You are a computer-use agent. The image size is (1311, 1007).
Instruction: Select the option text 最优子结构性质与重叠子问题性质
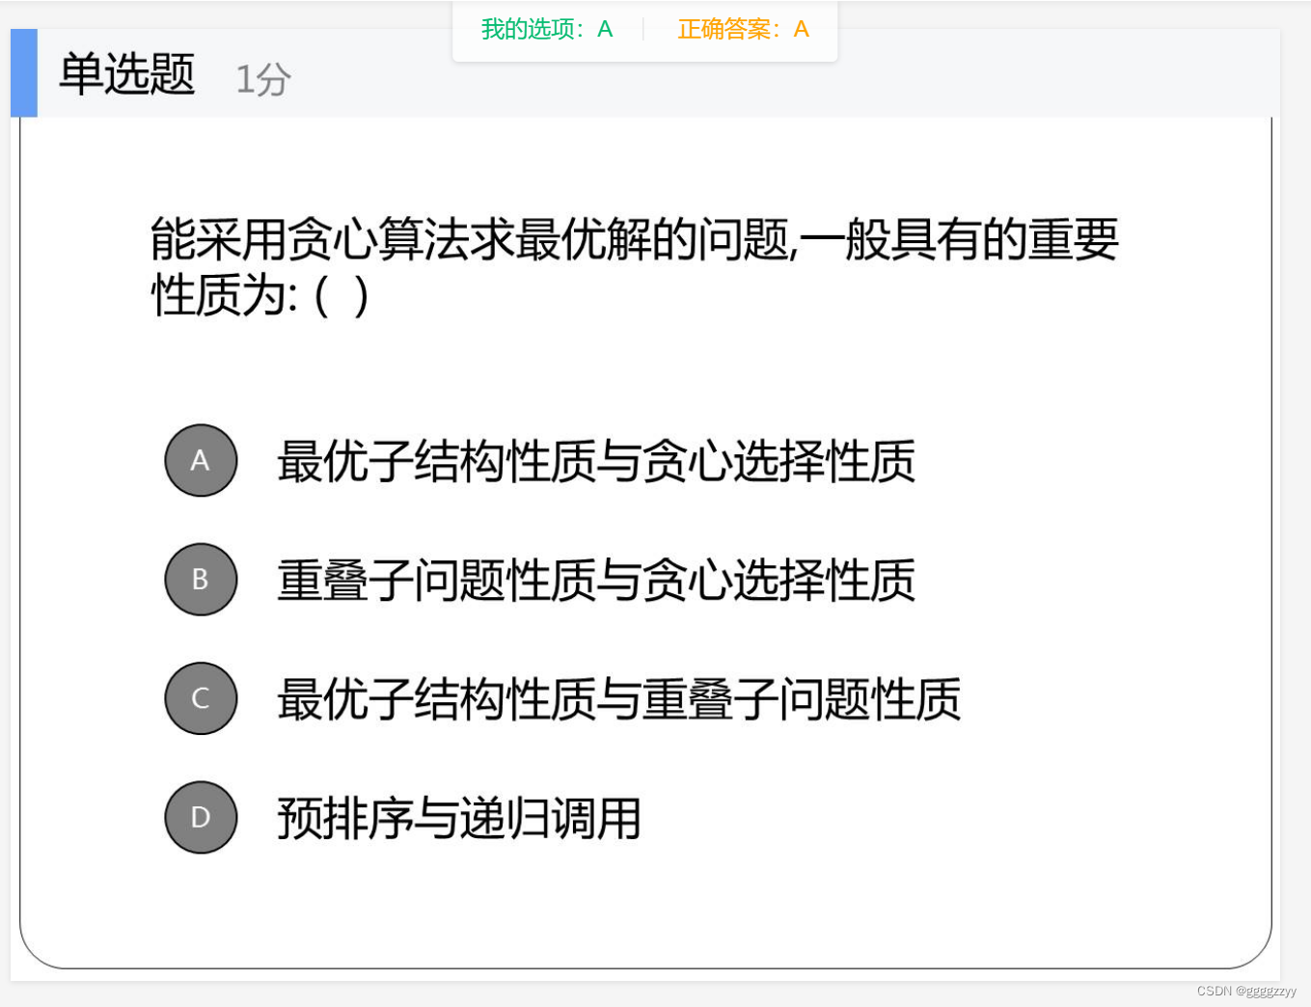point(618,698)
